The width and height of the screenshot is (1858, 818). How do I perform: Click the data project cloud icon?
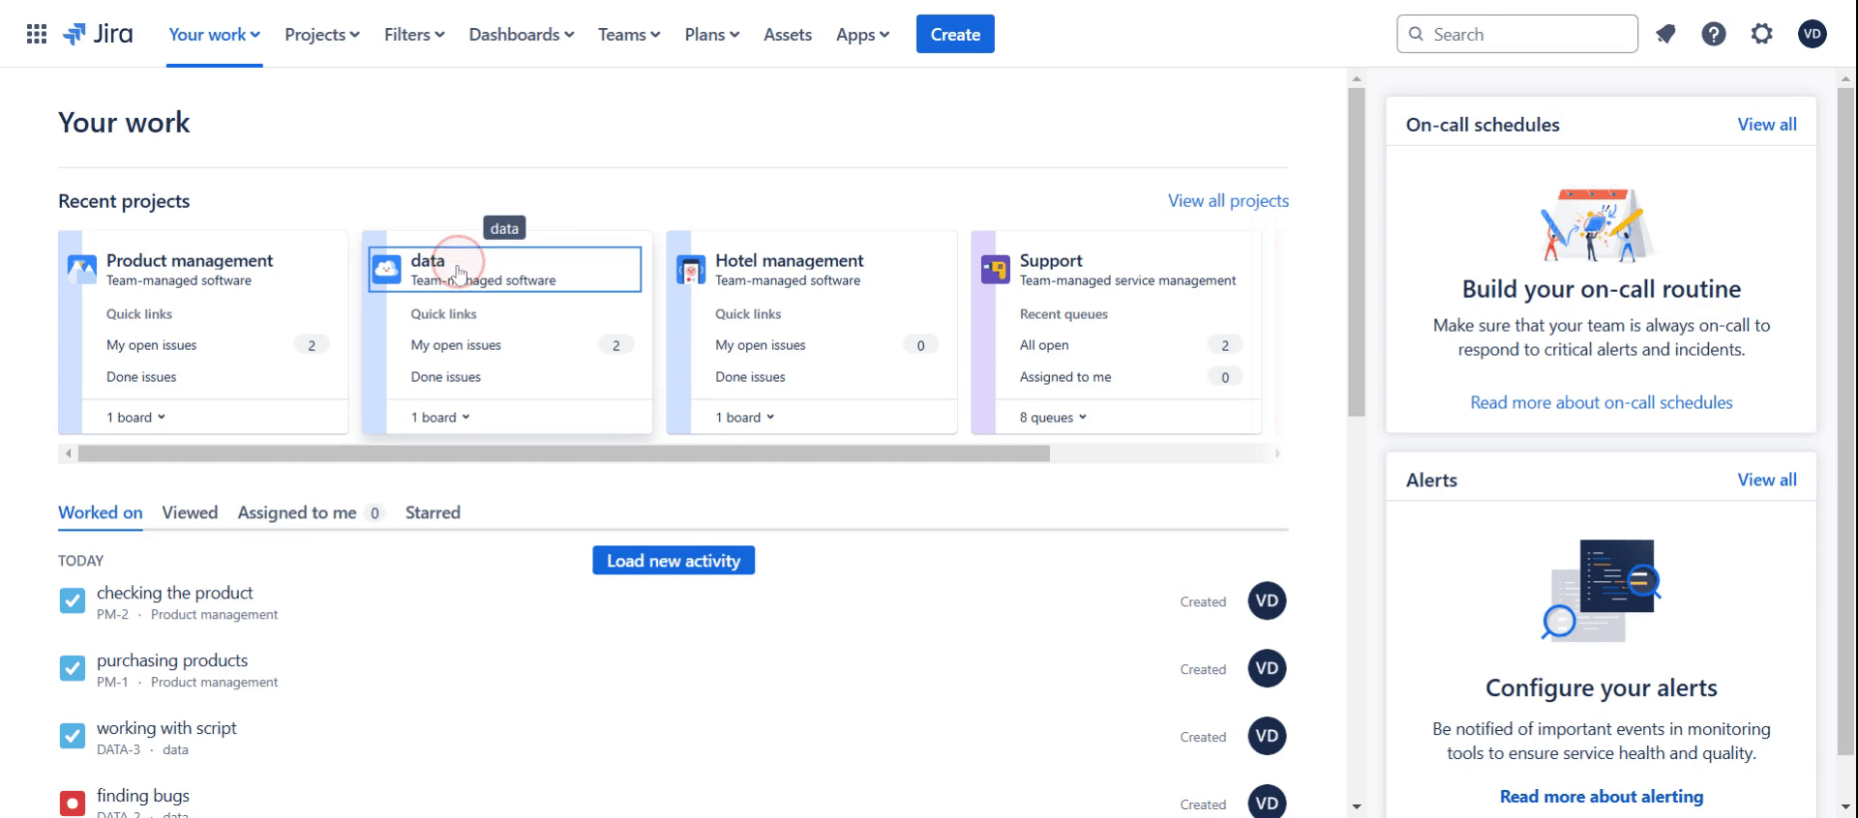click(387, 269)
